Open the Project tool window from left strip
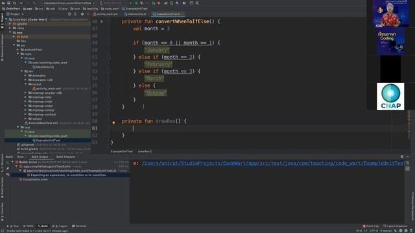Image resolution: width=415 pixels, height=233 pixels. coord(2,20)
